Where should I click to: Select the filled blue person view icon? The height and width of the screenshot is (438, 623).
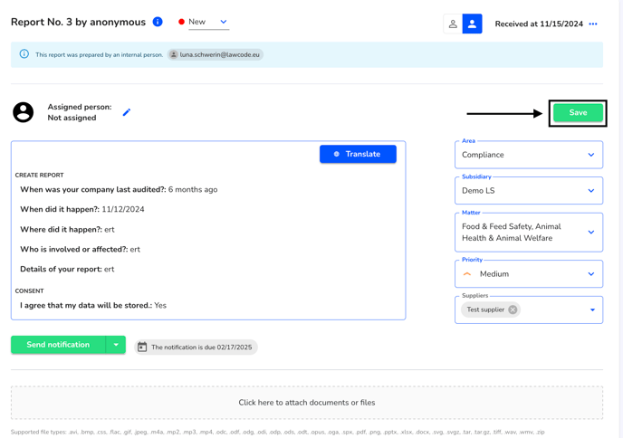point(472,24)
